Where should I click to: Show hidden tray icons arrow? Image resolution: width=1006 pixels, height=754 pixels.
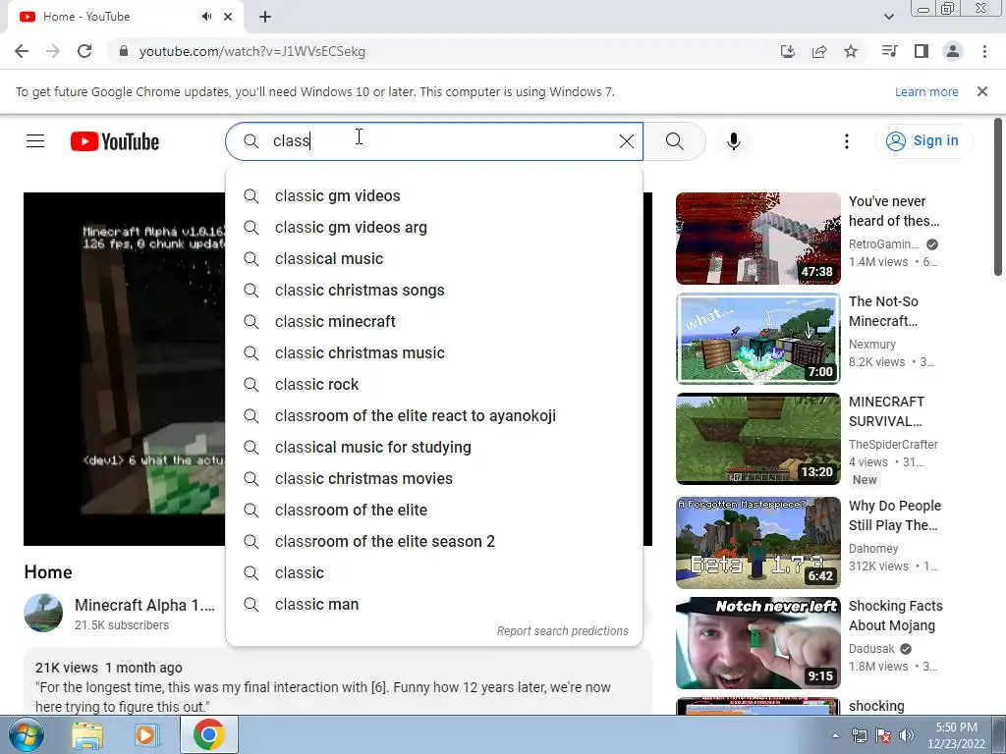[835, 735]
